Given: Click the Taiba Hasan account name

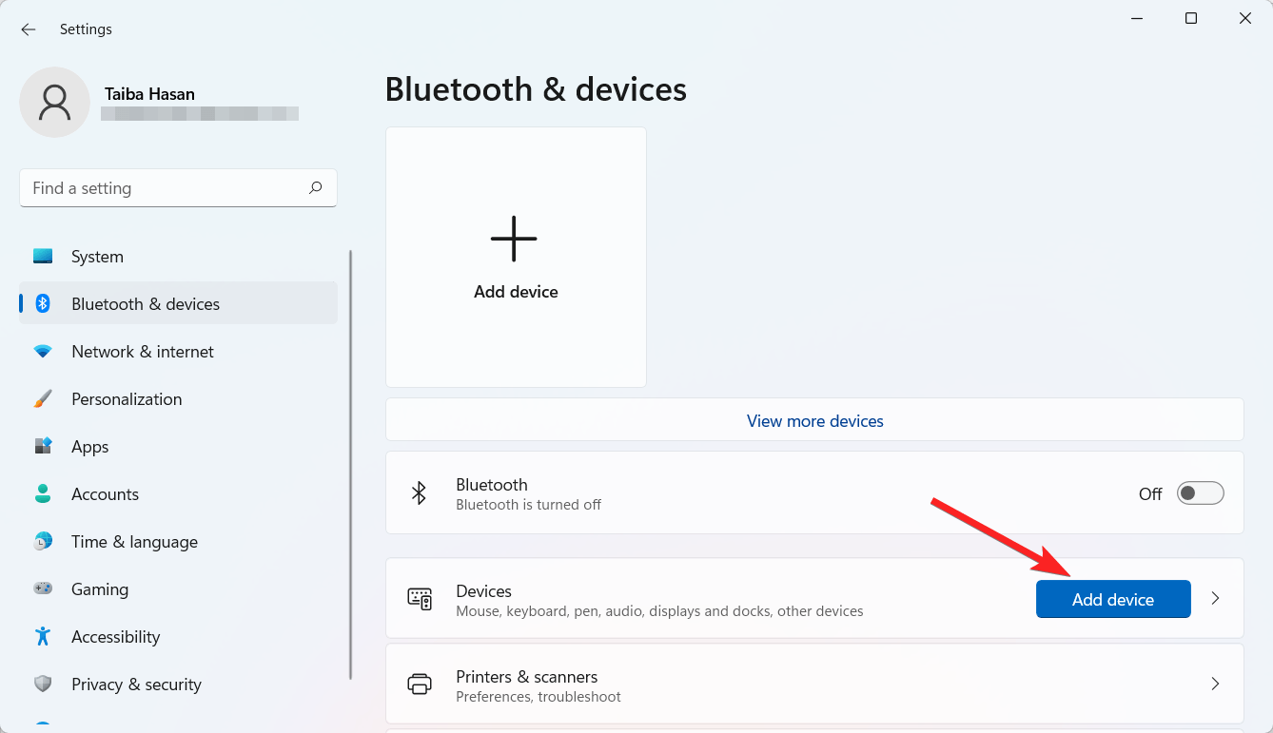Looking at the screenshot, I should pyautogui.click(x=149, y=94).
